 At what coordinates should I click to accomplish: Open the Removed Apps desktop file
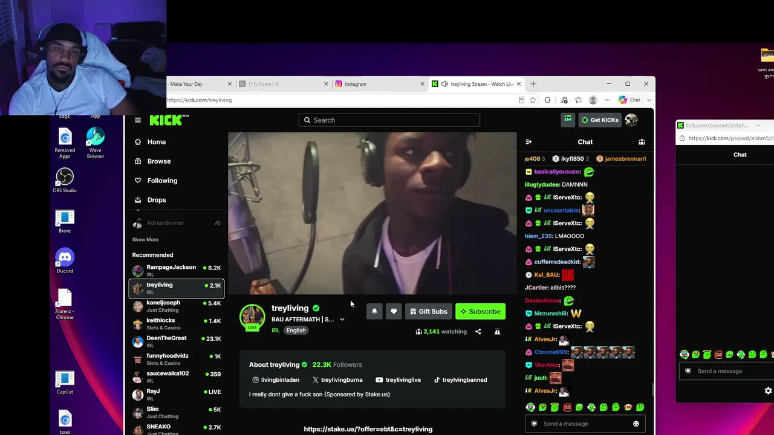(65, 143)
